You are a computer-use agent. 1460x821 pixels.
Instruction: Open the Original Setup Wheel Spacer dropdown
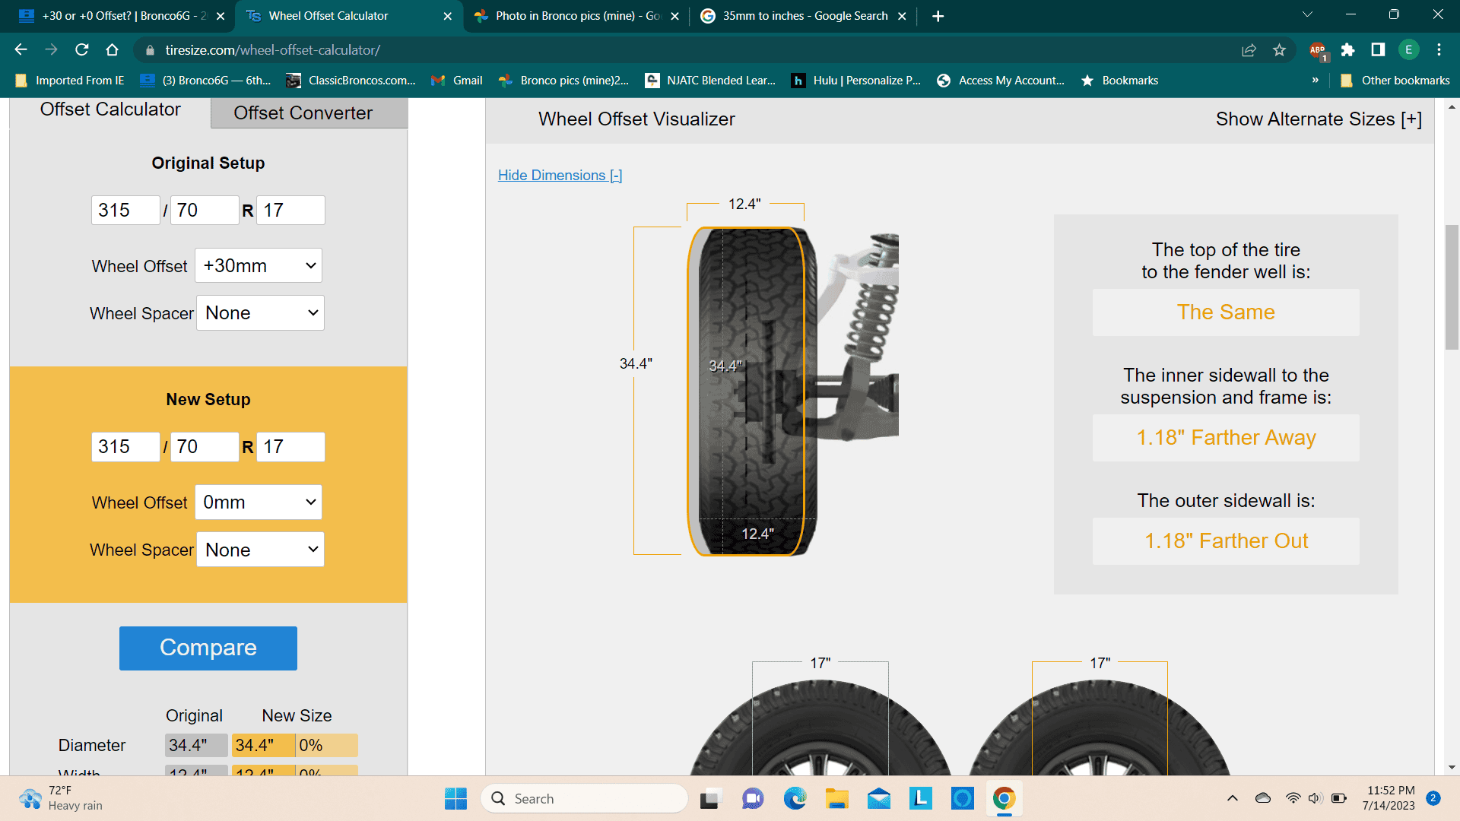[x=260, y=312]
